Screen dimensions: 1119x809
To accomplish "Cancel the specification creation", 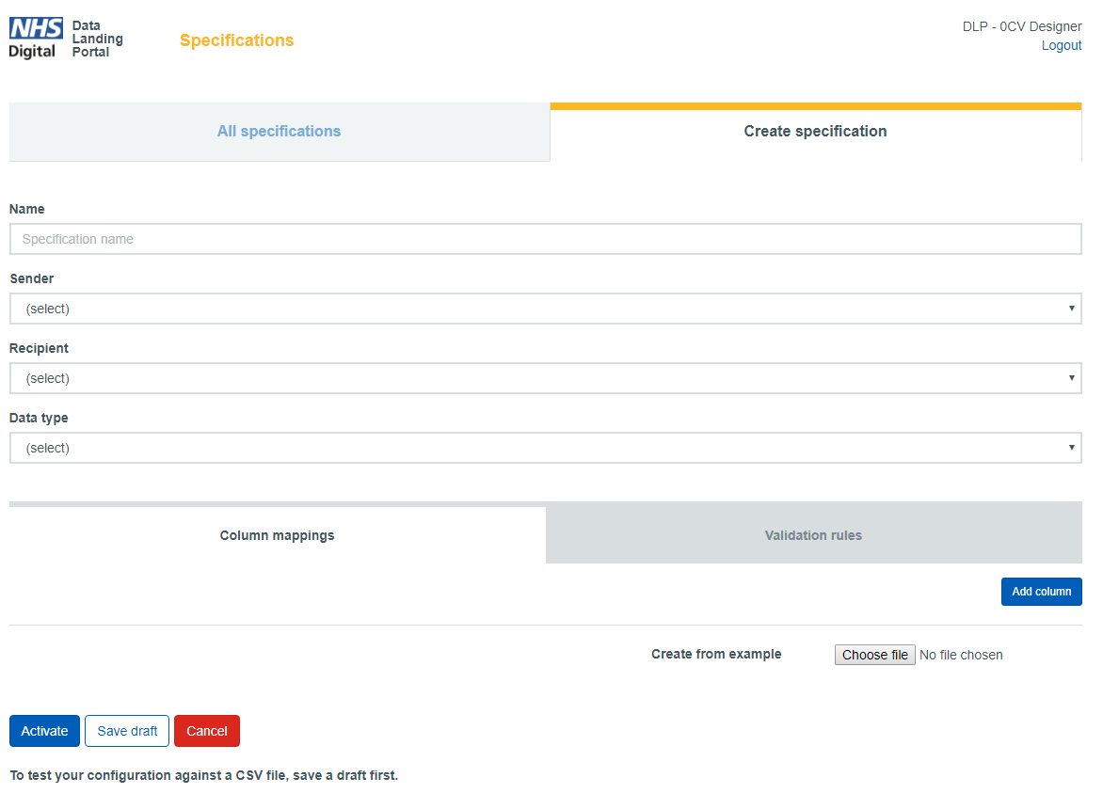I will click(x=207, y=731).
